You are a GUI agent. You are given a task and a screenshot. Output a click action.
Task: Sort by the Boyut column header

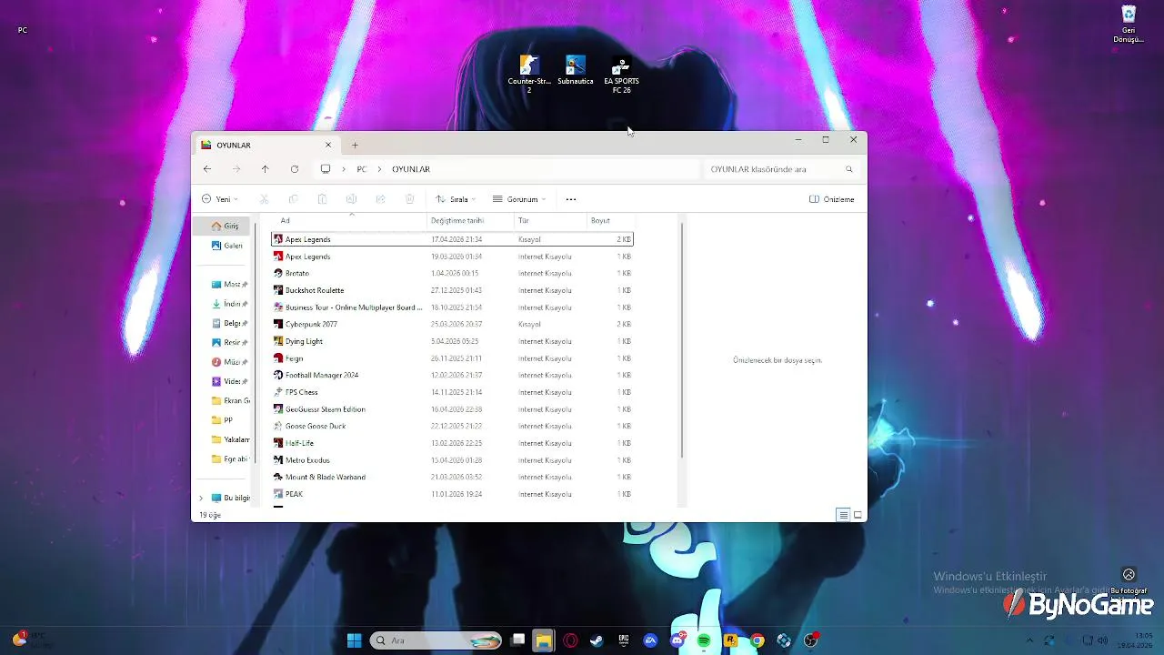click(x=609, y=220)
